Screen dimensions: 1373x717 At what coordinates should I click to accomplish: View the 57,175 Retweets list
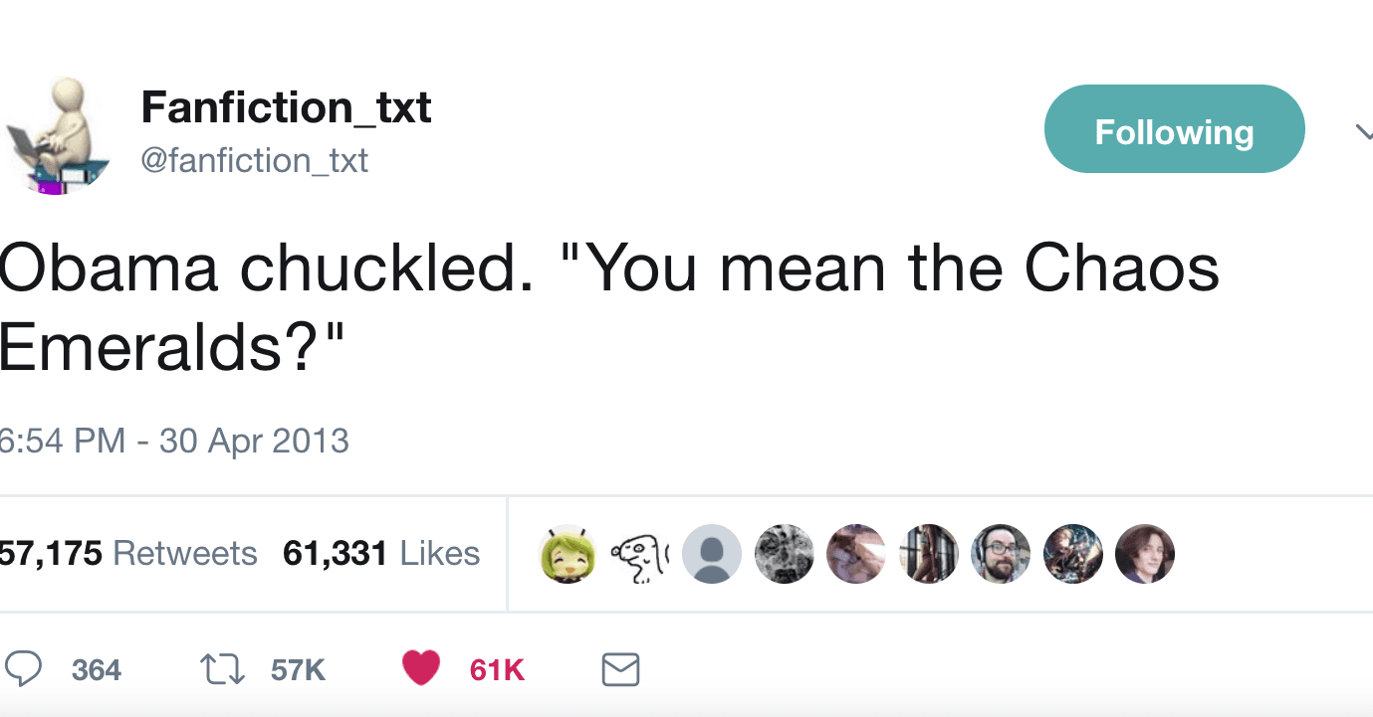coord(128,553)
